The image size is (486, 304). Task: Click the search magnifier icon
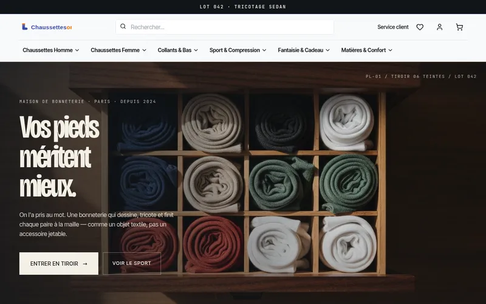123,26
